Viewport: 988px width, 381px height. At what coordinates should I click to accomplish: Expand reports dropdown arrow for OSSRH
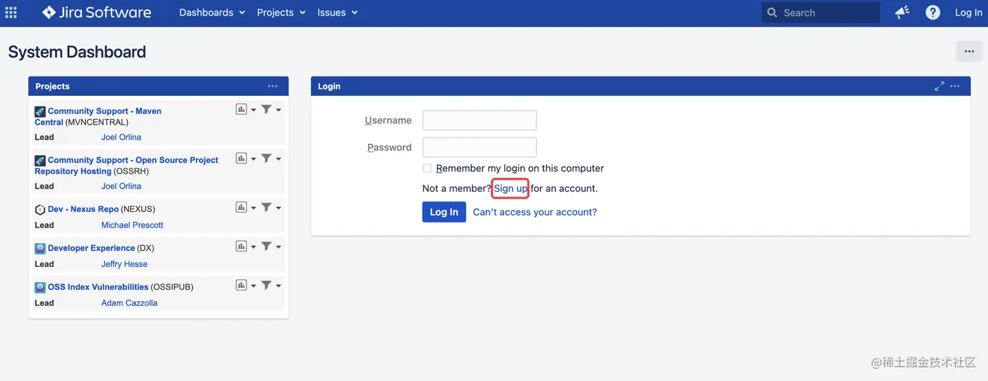pyautogui.click(x=254, y=159)
